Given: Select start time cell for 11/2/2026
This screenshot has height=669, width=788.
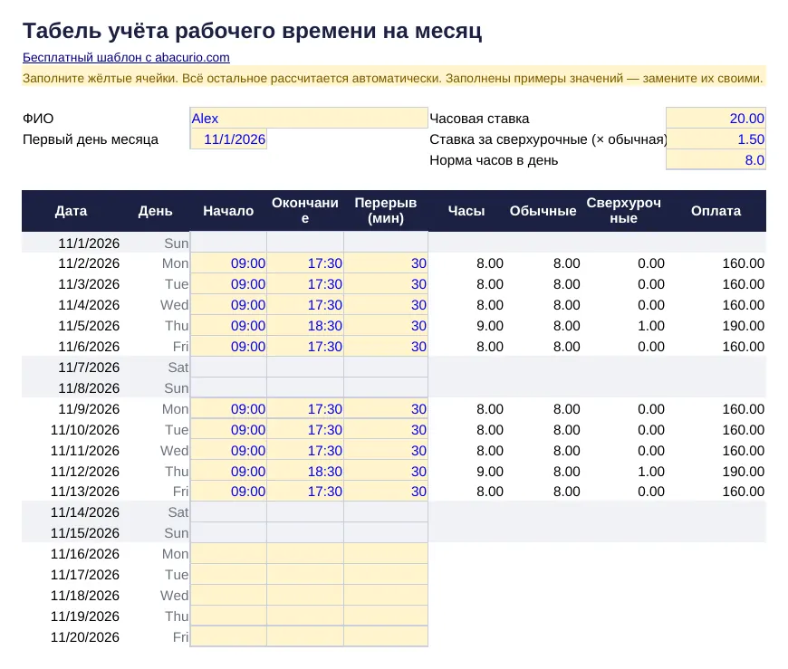Looking at the screenshot, I should 228,263.
